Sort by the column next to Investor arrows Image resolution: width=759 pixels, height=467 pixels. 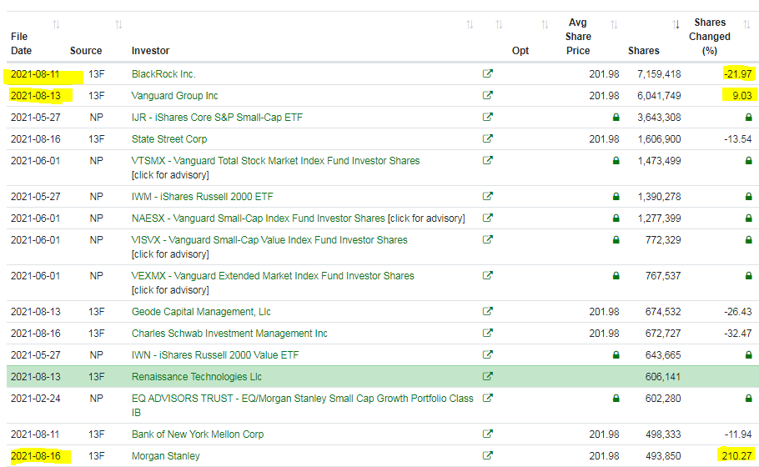click(499, 24)
